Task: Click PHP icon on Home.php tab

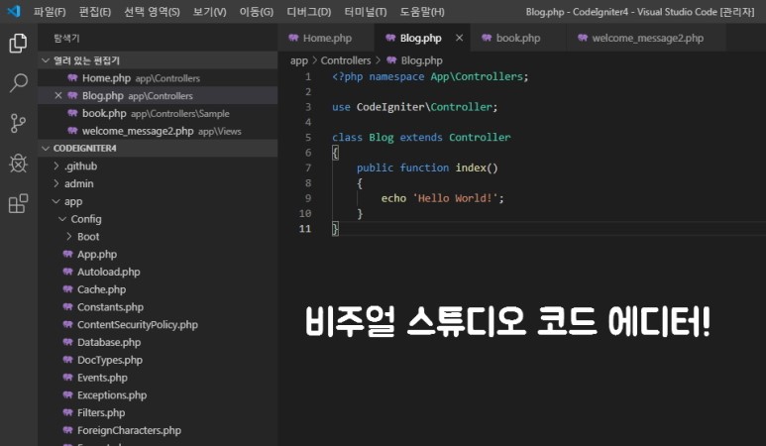Action: [293, 38]
